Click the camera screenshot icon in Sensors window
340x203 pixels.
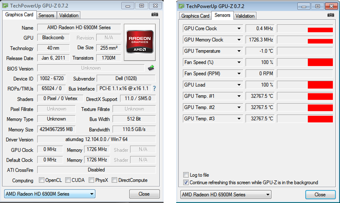click(x=331, y=15)
